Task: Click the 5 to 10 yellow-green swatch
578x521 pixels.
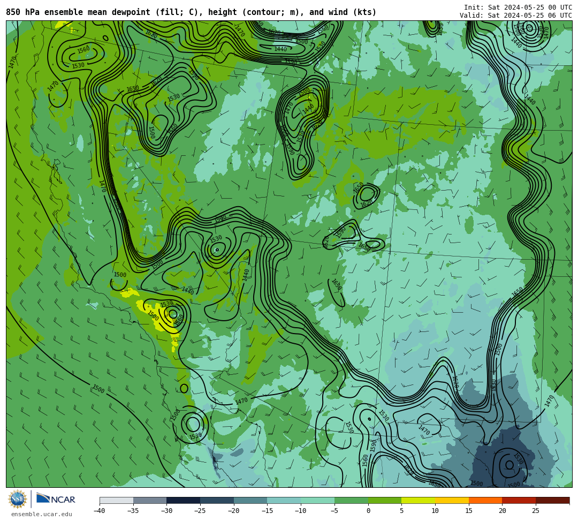Action: [419, 500]
